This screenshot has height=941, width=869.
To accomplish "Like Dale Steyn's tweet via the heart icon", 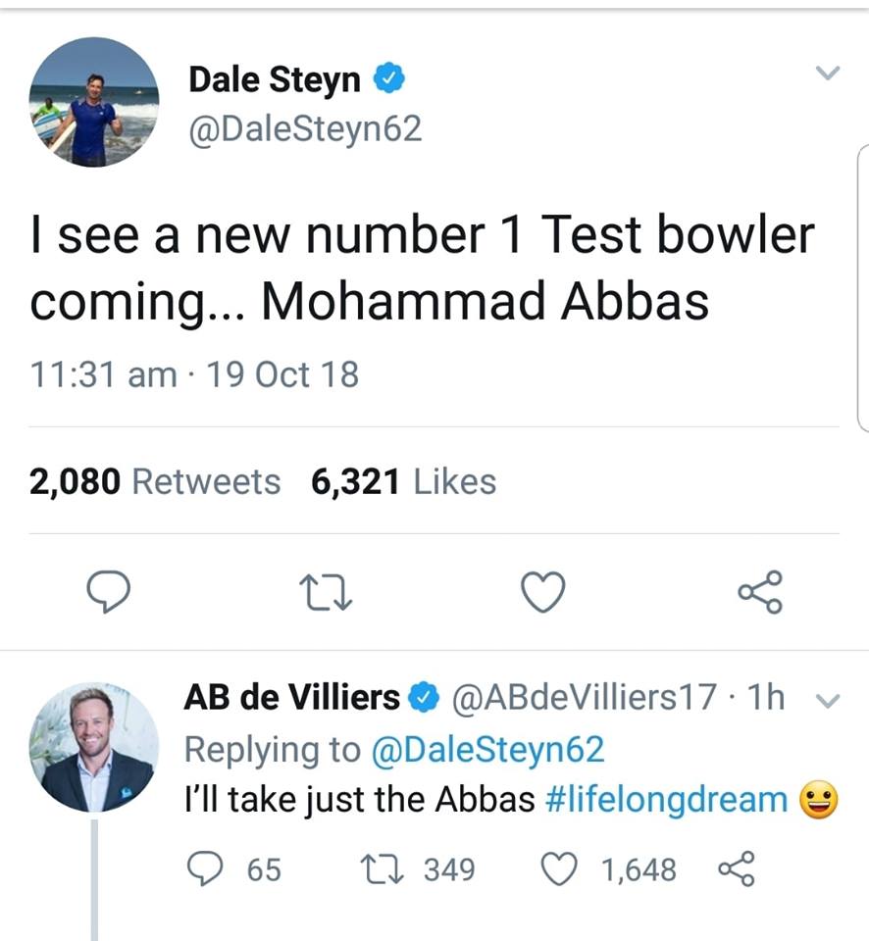I will tap(544, 590).
